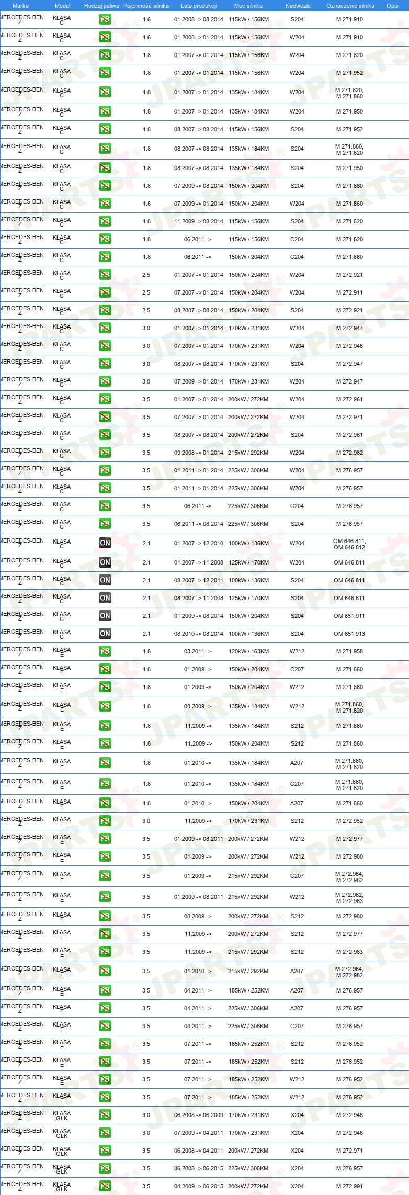Click the Lata produkcji column header
The height and width of the screenshot is (1195, 409).
click(x=199, y=6)
